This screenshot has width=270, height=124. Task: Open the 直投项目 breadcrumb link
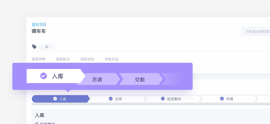39,25
